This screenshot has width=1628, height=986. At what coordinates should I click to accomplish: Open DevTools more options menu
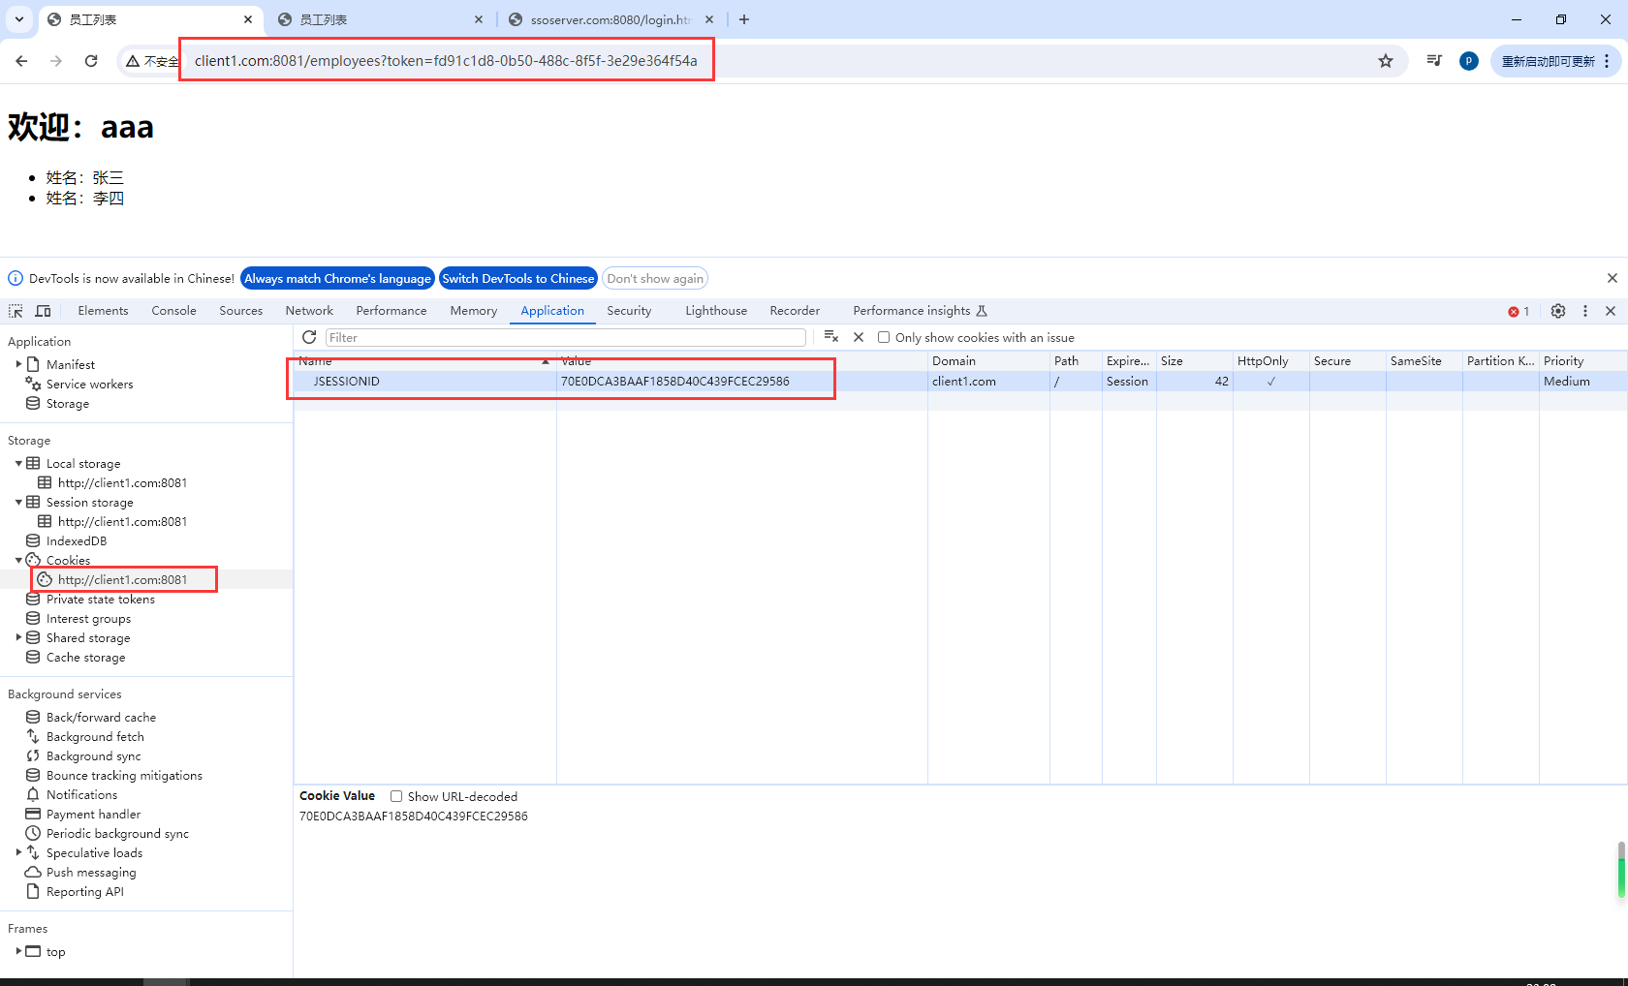point(1585,311)
